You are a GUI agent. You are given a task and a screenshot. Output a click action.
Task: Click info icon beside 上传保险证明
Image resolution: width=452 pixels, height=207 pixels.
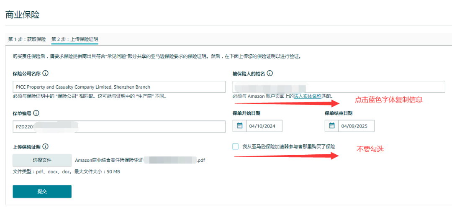(x=45, y=146)
